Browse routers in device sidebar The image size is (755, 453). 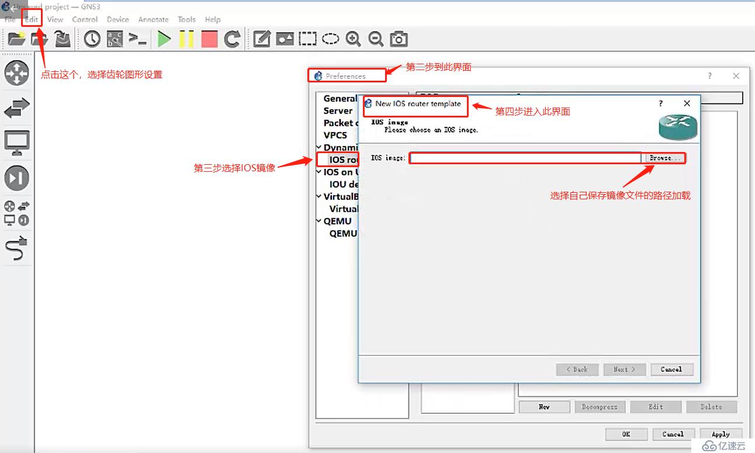[16, 73]
